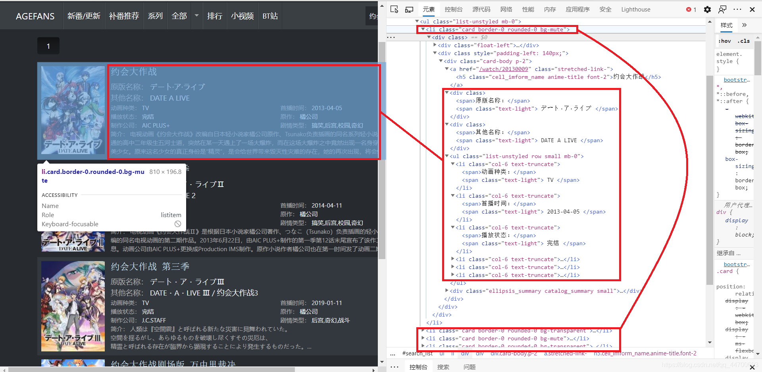This screenshot has height=372, width=762.
Task: Show more style panel tabs chevron
Action: coord(744,25)
